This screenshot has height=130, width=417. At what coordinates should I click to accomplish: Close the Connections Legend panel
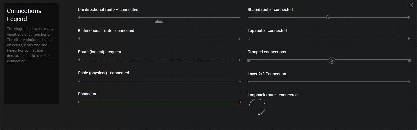click(x=411, y=5)
